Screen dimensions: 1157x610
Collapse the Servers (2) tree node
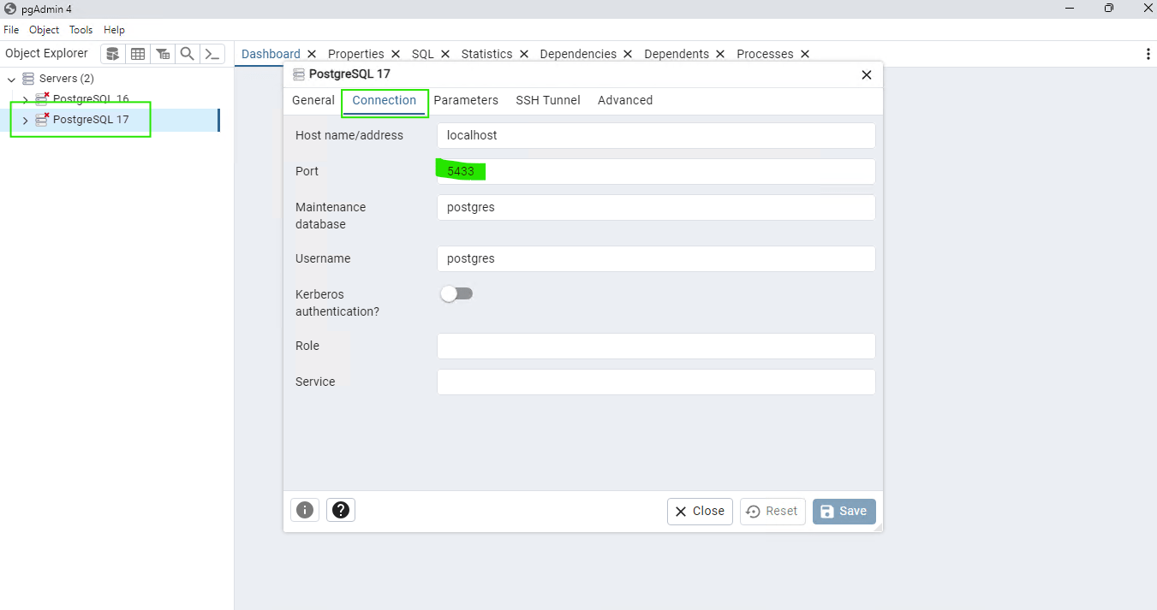pyautogui.click(x=12, y=79)
